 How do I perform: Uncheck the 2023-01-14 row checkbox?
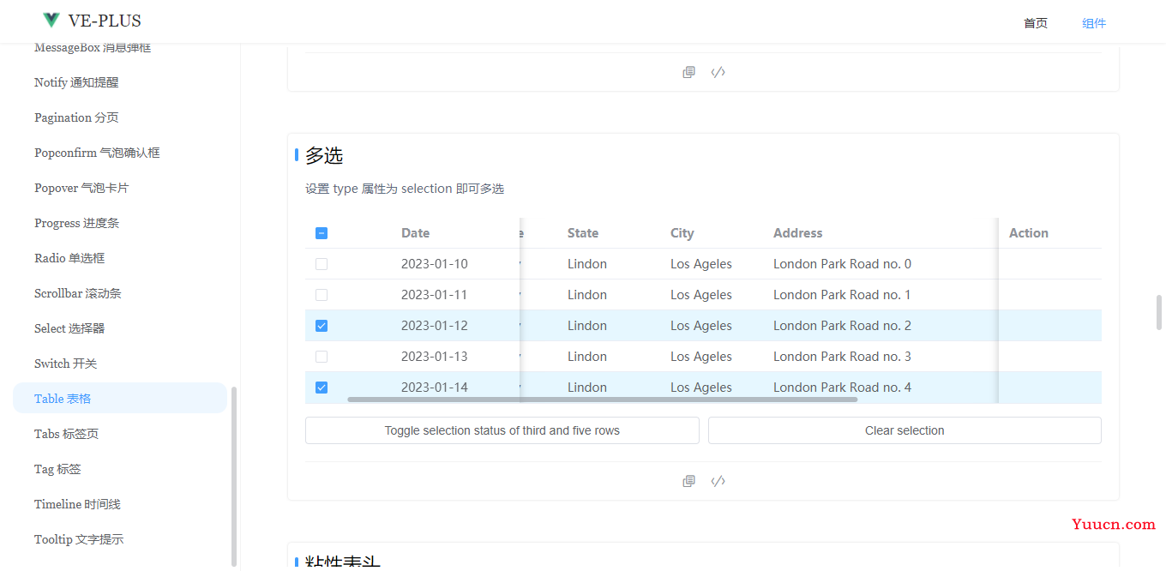click(322, 388)
